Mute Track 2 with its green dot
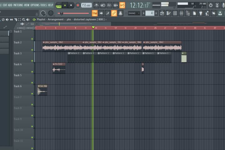 coord(32,50)
